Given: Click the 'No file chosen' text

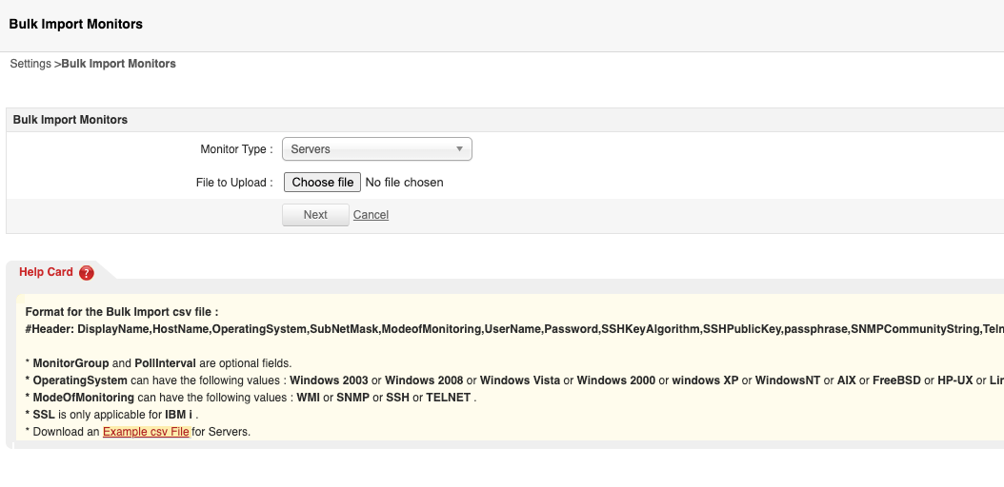Looking at the screenshot, I should click(404, 182).
